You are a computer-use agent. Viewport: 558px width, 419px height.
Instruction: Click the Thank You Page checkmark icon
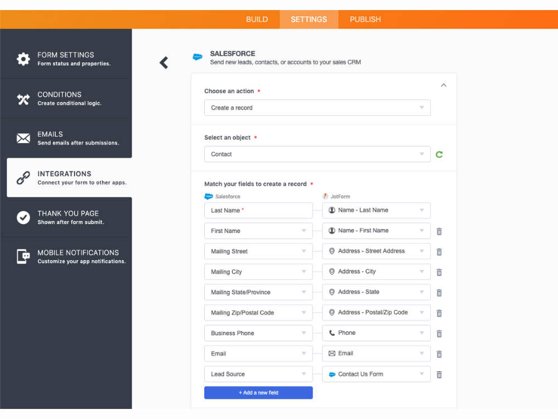(x=23, y=217)
